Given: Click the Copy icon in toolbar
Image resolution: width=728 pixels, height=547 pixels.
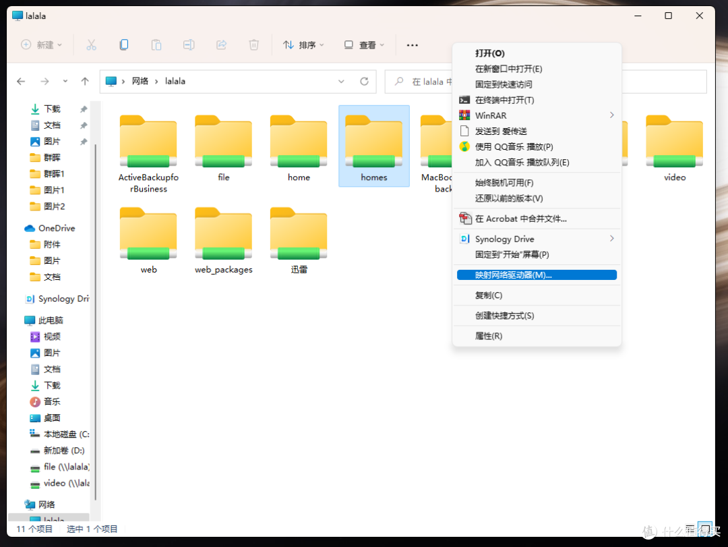Looking at the screenshot, I should pyautogui.click(x=124, y=45).
